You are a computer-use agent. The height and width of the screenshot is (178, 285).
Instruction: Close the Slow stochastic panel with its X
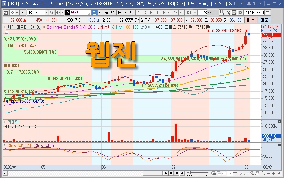coord(279,145)
